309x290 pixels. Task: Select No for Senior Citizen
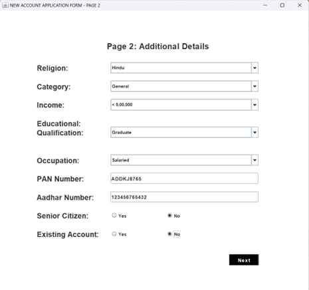169,216
